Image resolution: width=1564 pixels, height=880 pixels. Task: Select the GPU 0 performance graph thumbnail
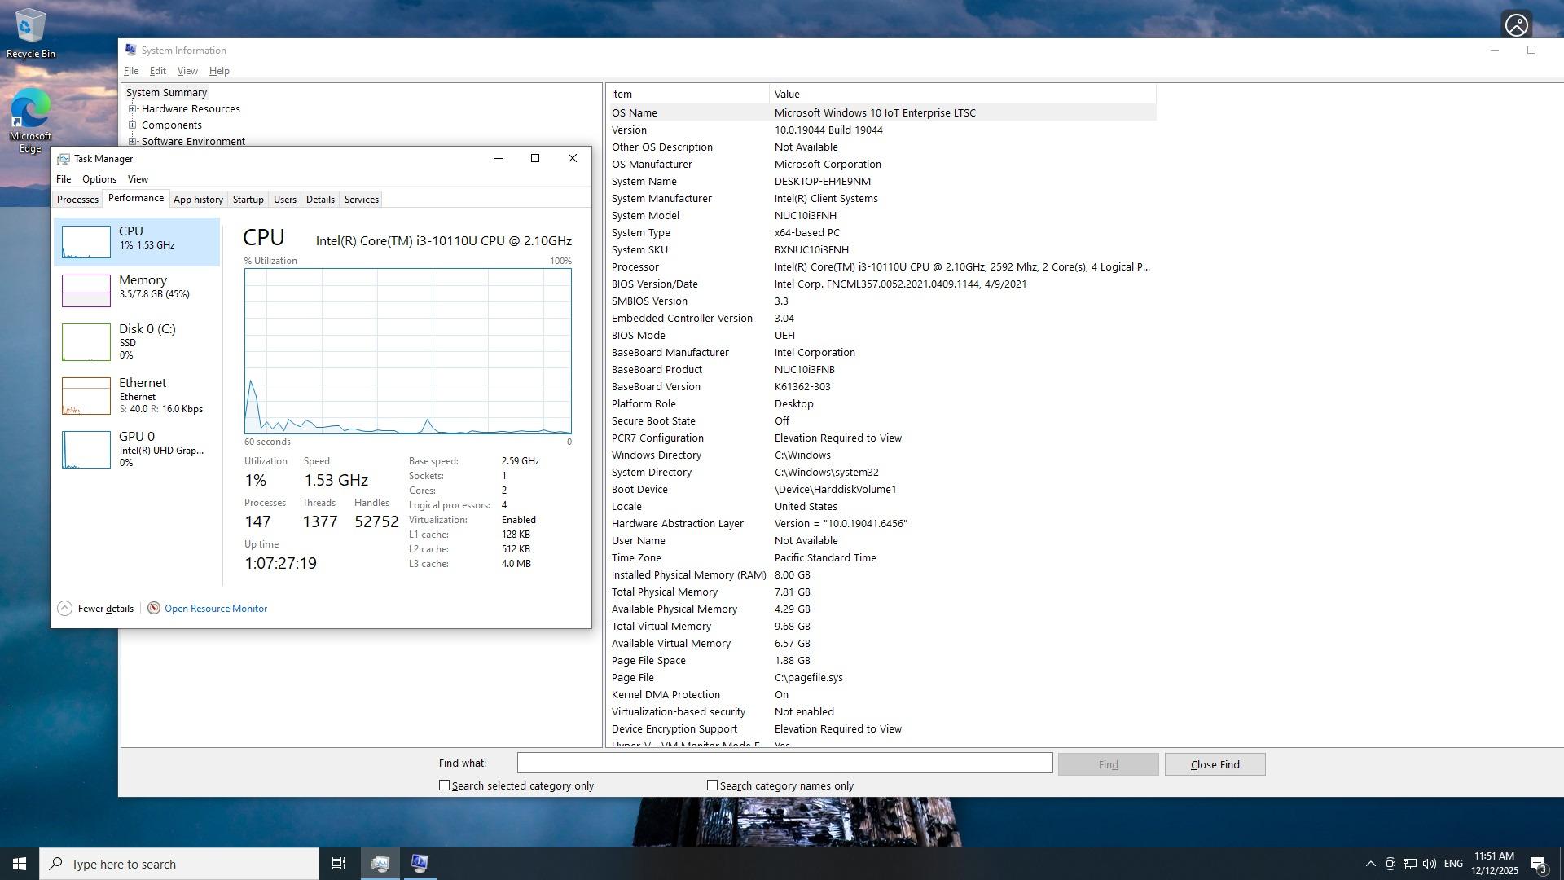[x=86, y=450]
